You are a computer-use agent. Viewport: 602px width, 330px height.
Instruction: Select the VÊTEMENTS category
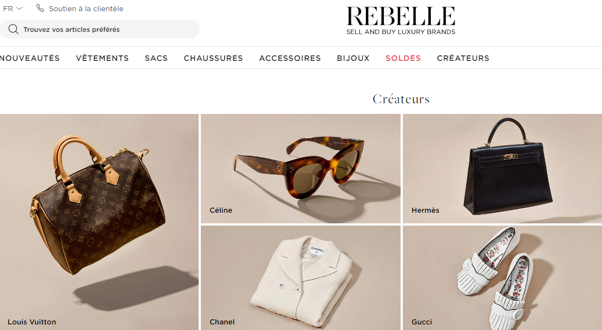pos(102,58)
